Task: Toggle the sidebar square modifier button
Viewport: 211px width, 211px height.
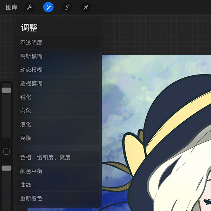Action: [x=6, y=152]
